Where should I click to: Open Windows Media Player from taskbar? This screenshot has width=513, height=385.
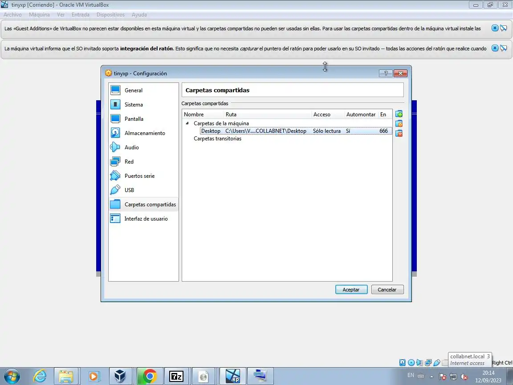93,376
